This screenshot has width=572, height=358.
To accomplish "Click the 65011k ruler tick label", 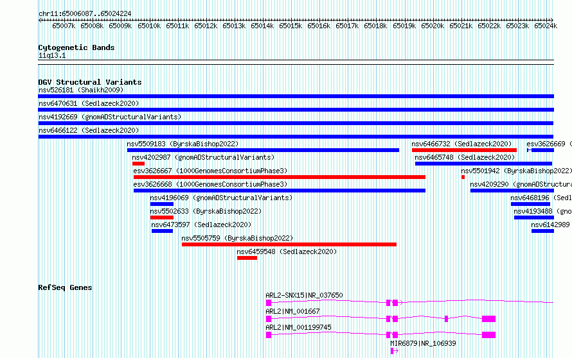I will (x=177, y=26).
